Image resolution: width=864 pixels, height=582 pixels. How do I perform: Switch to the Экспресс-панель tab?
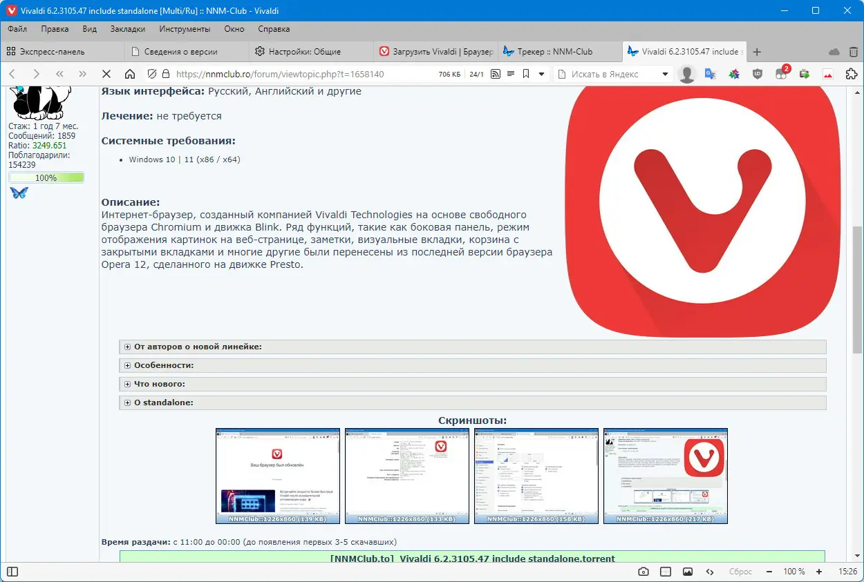pos(62,52)
